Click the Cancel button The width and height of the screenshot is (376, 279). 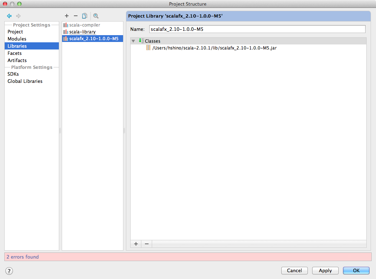pyautogui.click(x=295, y=271)
